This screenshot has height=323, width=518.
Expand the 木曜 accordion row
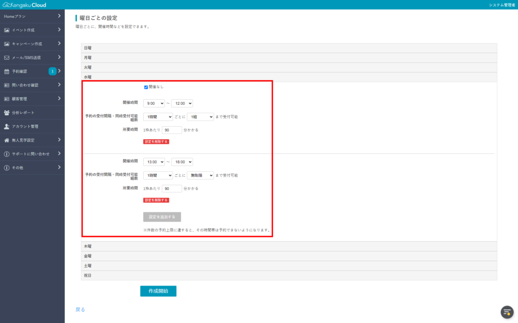[289, 246]
